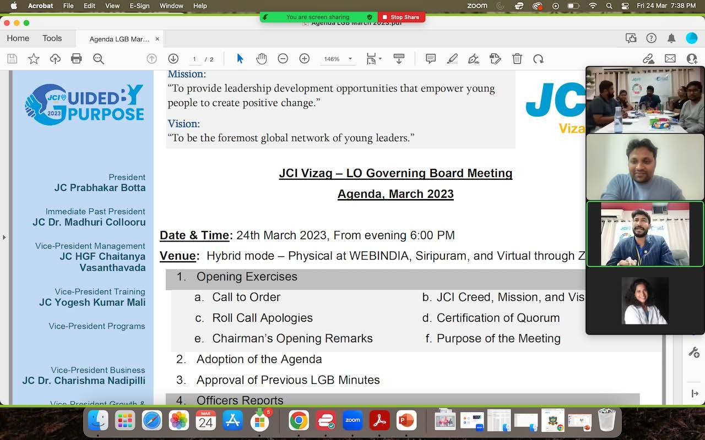Open the View menu

pyautogui.click(x=112, y=6)
